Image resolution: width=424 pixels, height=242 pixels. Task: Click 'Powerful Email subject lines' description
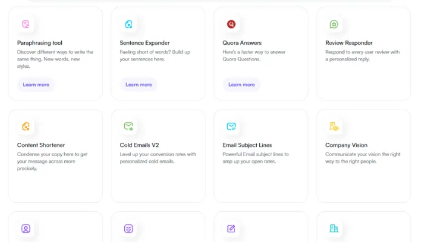point(256,158)
